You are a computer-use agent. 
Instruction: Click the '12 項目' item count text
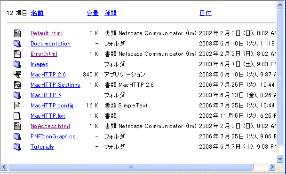coord(17,13)
